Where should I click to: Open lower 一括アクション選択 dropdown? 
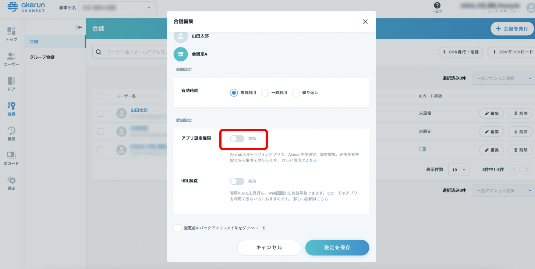point(503,191)
